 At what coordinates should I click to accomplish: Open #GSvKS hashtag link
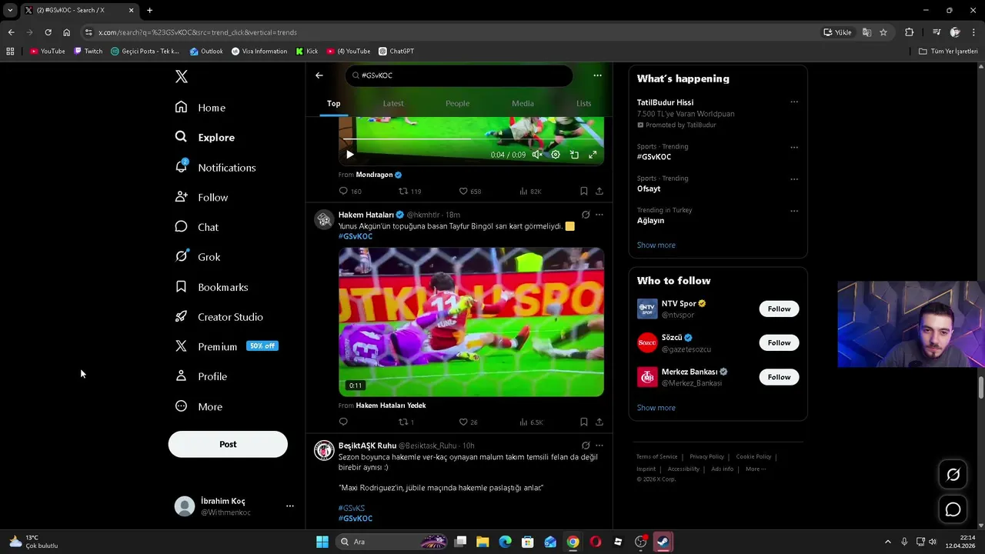(x=352, y=508)
